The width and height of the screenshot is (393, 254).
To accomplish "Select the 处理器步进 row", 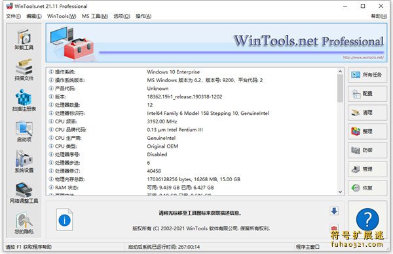I will [x=192, y=163].
